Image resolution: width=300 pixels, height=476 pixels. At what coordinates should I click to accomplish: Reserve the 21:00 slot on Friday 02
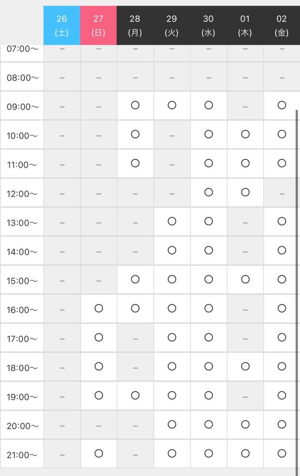[282, 453]
